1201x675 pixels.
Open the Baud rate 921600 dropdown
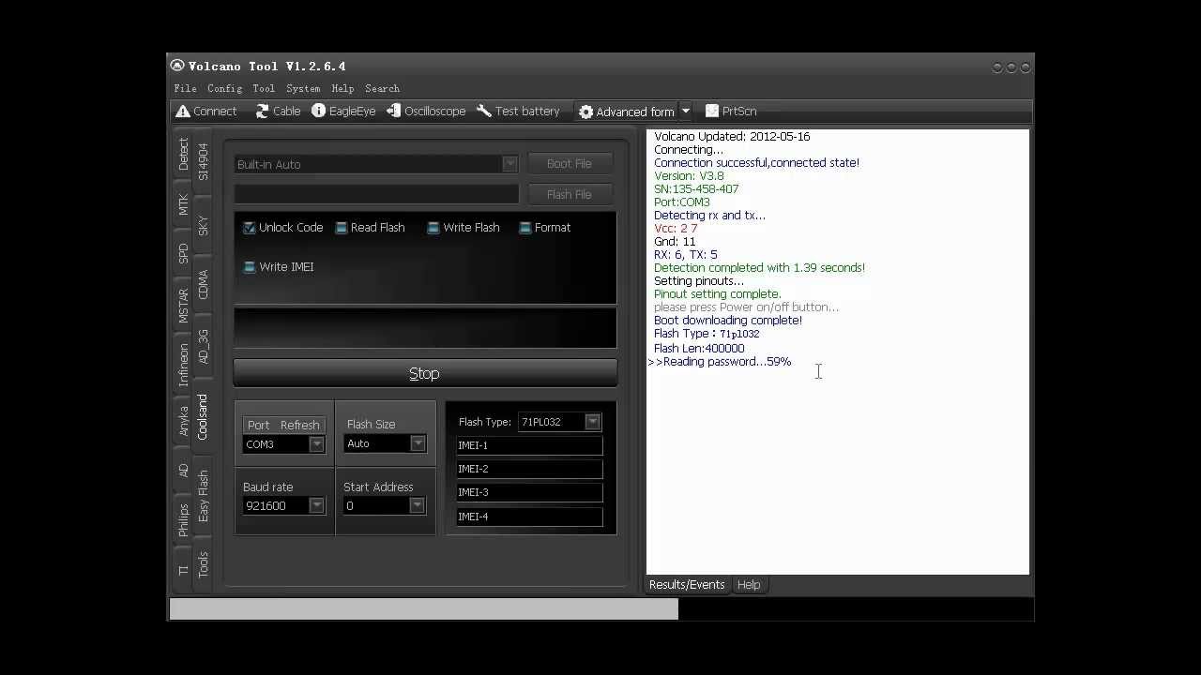(x=316, y=505)
